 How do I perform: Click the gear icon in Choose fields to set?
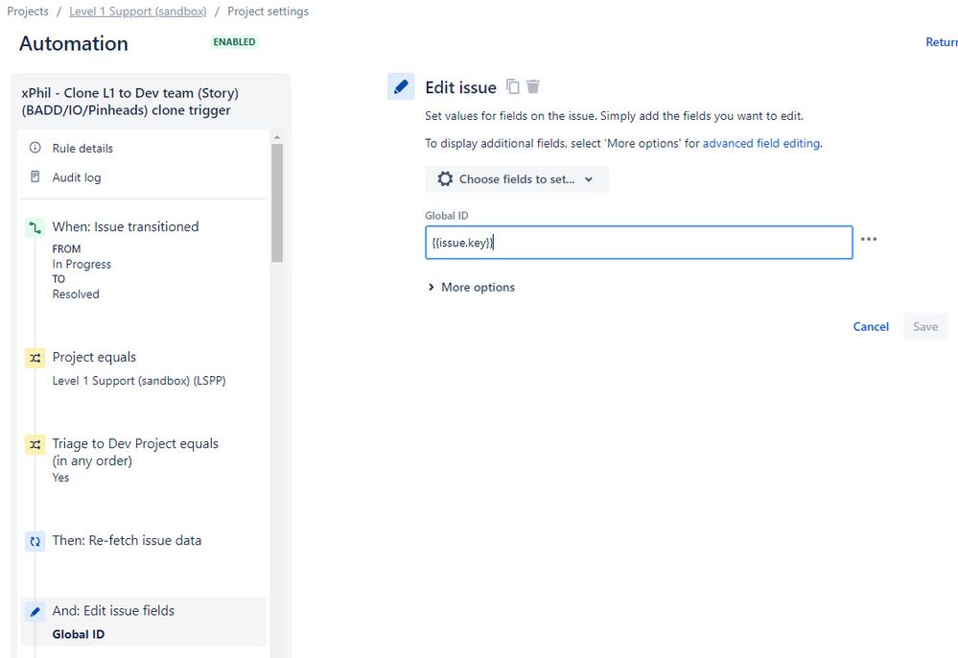pyautogui.click(x=445, y=179)
